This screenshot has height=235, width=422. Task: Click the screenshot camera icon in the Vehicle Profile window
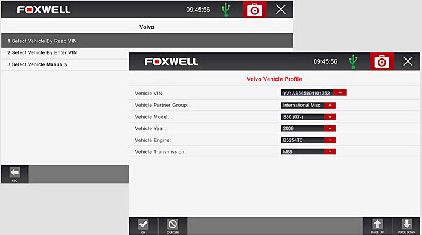point(382,61)
